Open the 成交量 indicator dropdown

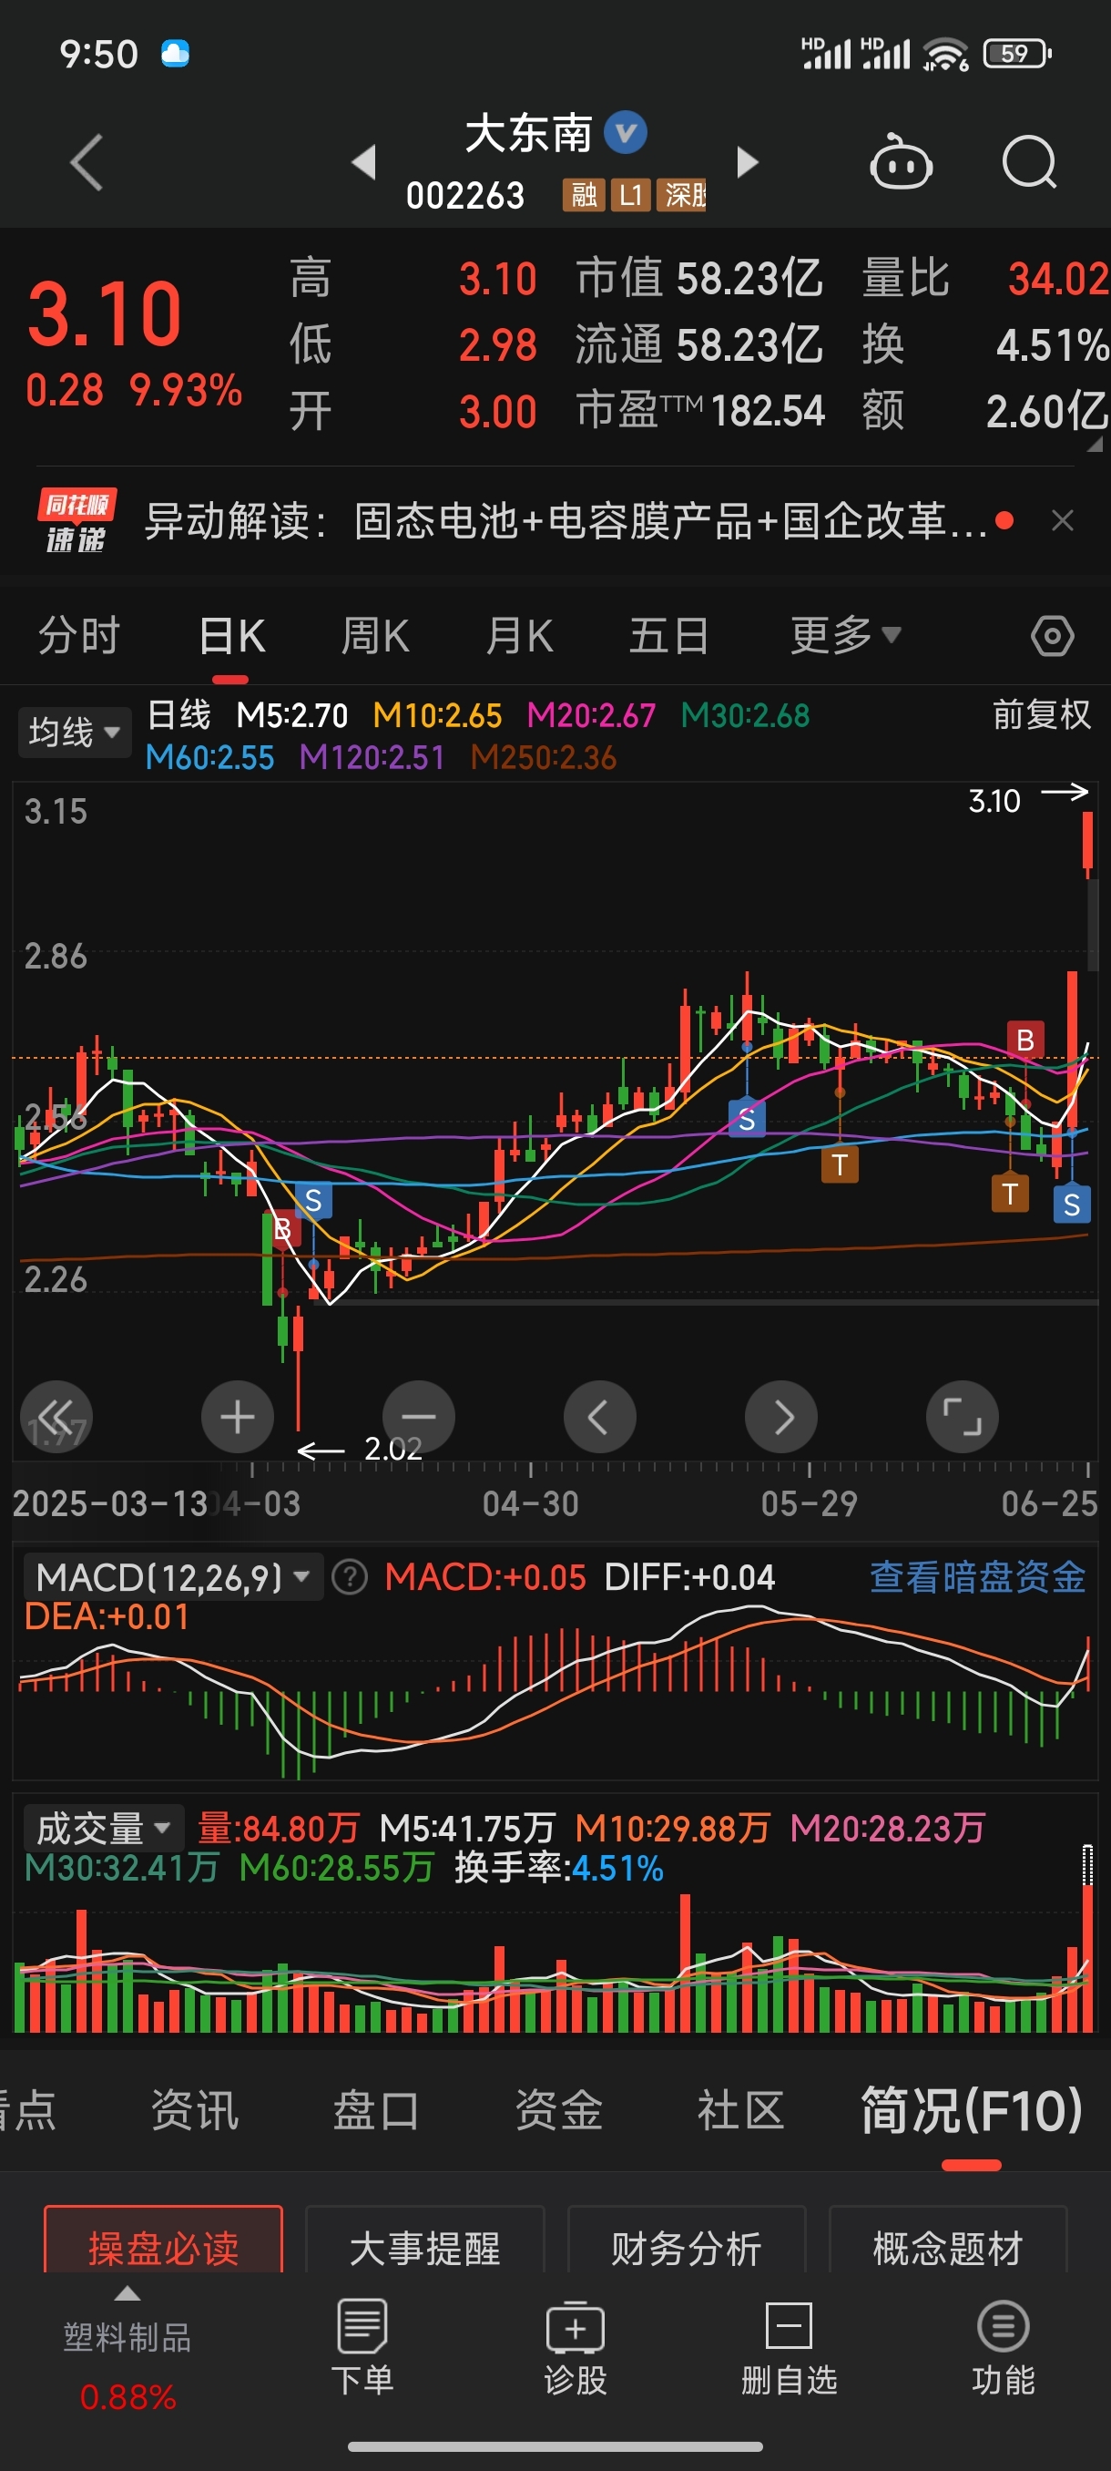(103, 1828)
